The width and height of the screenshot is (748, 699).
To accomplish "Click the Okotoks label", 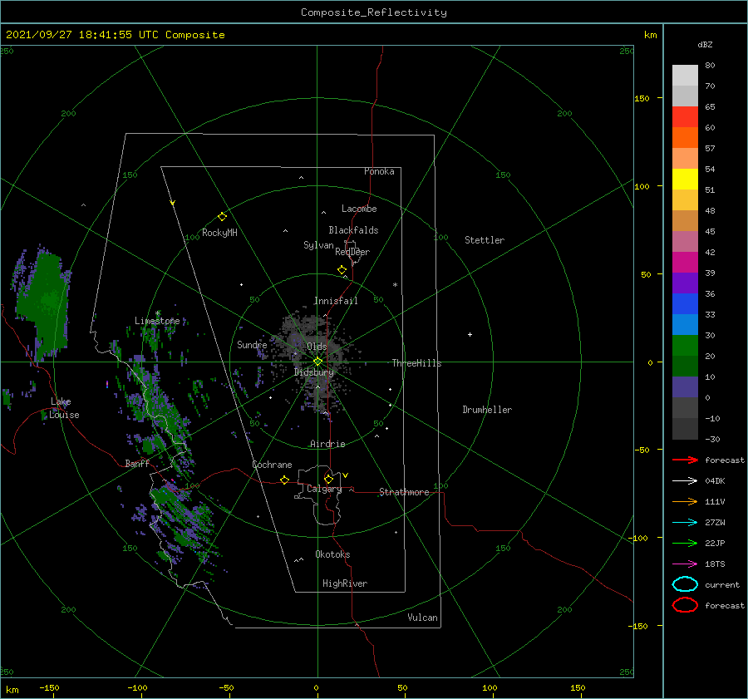I will click(x=332, y=554).
